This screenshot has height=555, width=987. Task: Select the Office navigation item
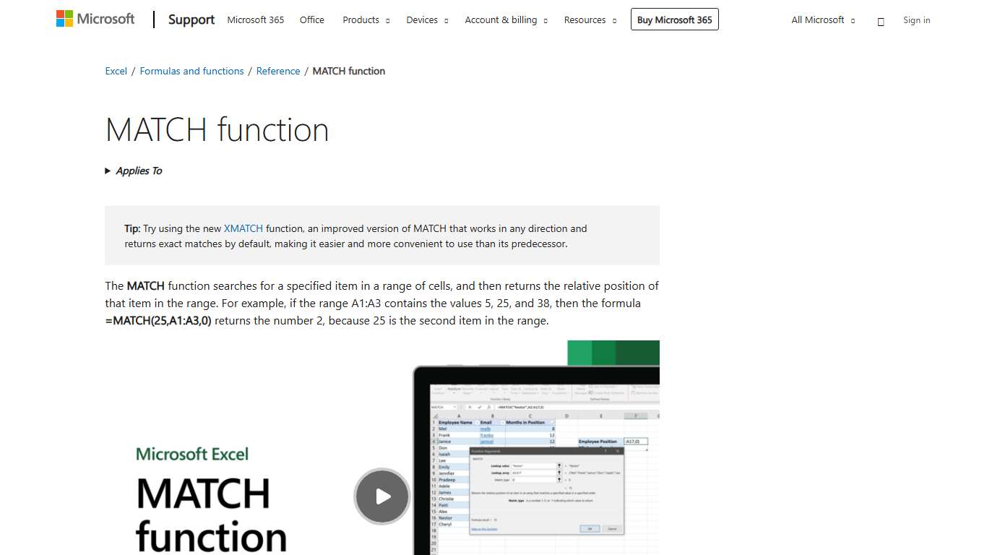click(x=311, y=20)
